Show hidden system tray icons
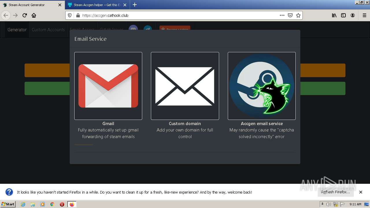This screenshot has width=370, height=208. click(x=323, y=204)
